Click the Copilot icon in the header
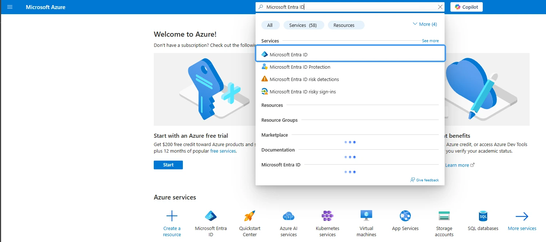The width and height of the screenshot is (546, 242). (458, 7)
